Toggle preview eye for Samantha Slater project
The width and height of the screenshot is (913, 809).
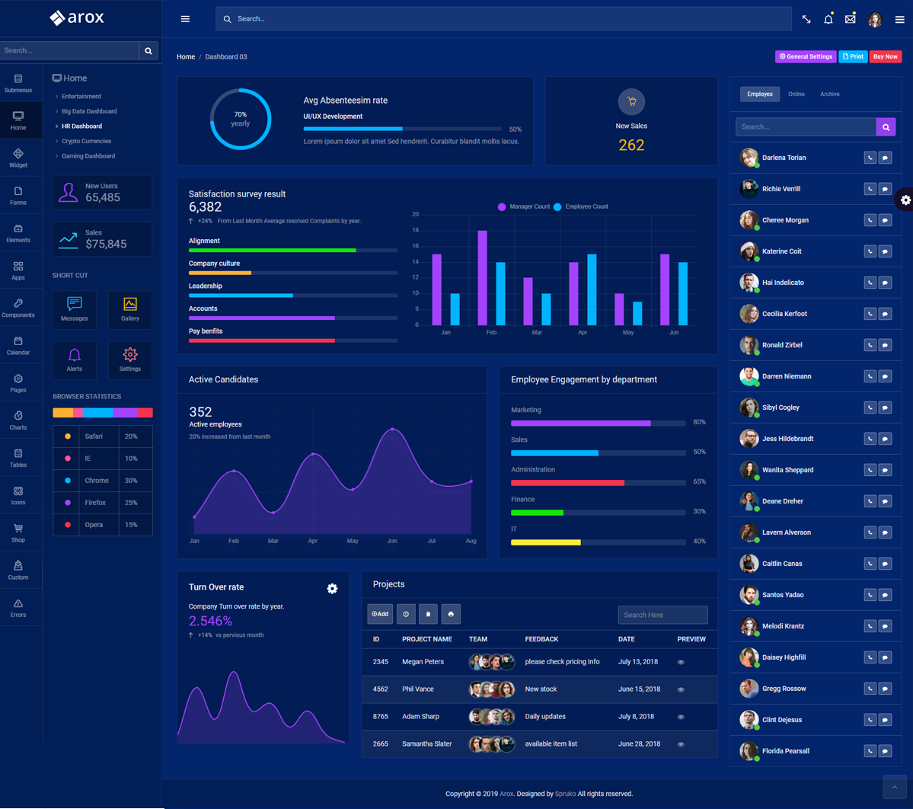(681, 744)
